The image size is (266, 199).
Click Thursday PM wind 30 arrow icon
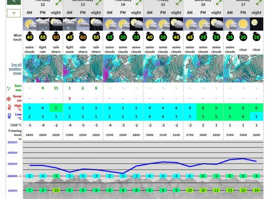pos(123,36)
